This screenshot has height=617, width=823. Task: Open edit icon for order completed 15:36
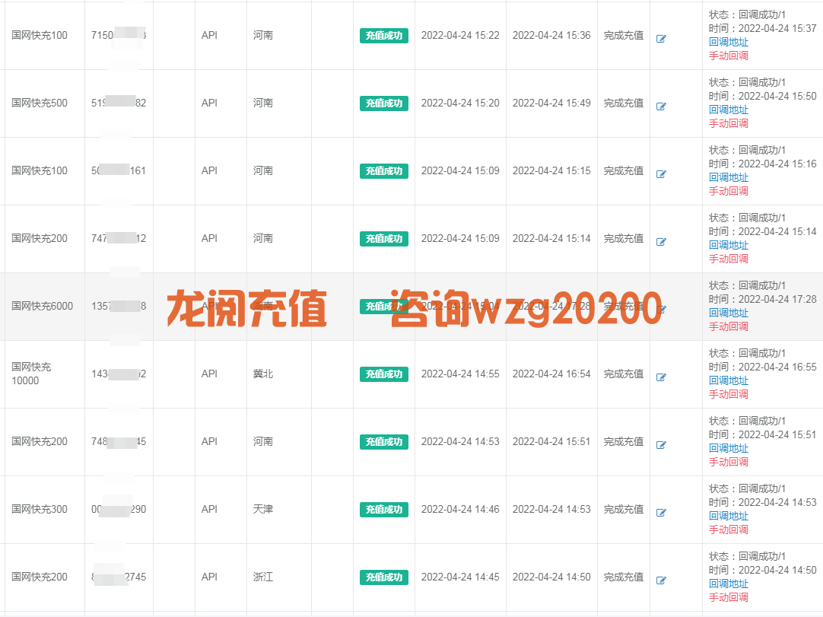click(x=661, y=39)
